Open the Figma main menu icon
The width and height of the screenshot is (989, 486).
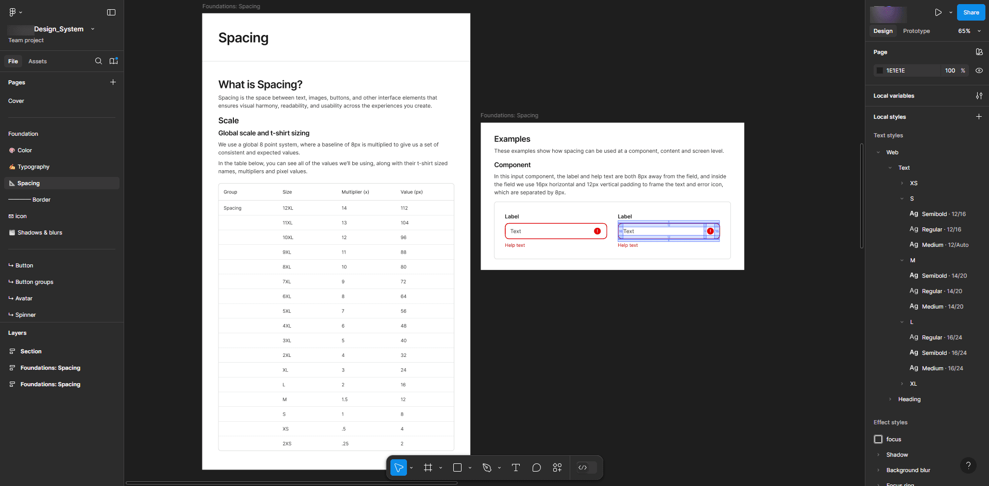pyautogui.click(x=13, y=12)
